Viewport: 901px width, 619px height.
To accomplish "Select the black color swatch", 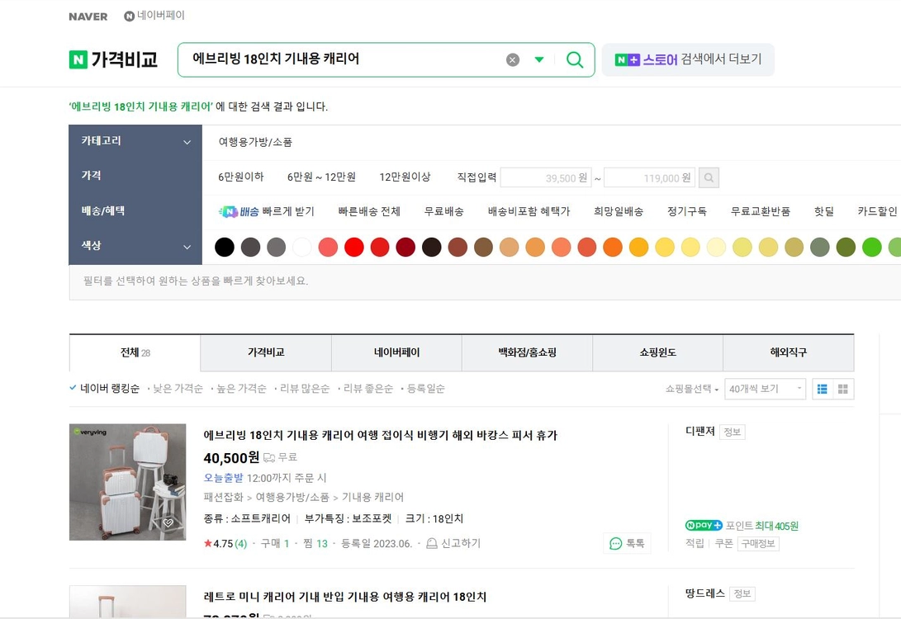I will click(x=224, y=247).
